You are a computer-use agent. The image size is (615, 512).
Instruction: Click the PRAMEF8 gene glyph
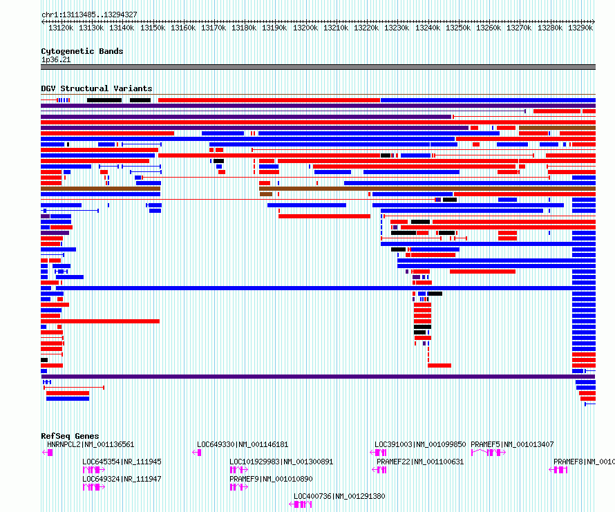tap(558, 470)
